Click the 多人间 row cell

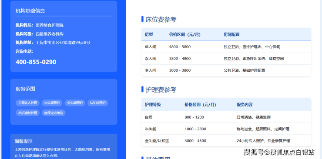click(x=151, y=70)
